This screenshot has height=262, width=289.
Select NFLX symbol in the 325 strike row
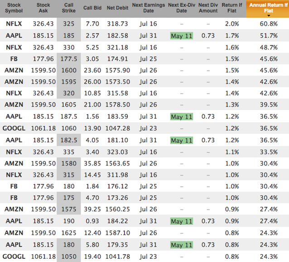14,24
